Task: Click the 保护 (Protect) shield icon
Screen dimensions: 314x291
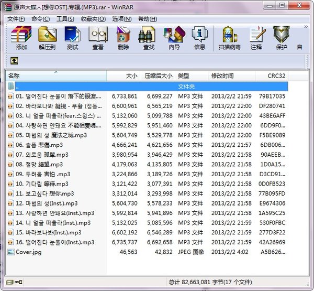Action: [x=282, y=38]
